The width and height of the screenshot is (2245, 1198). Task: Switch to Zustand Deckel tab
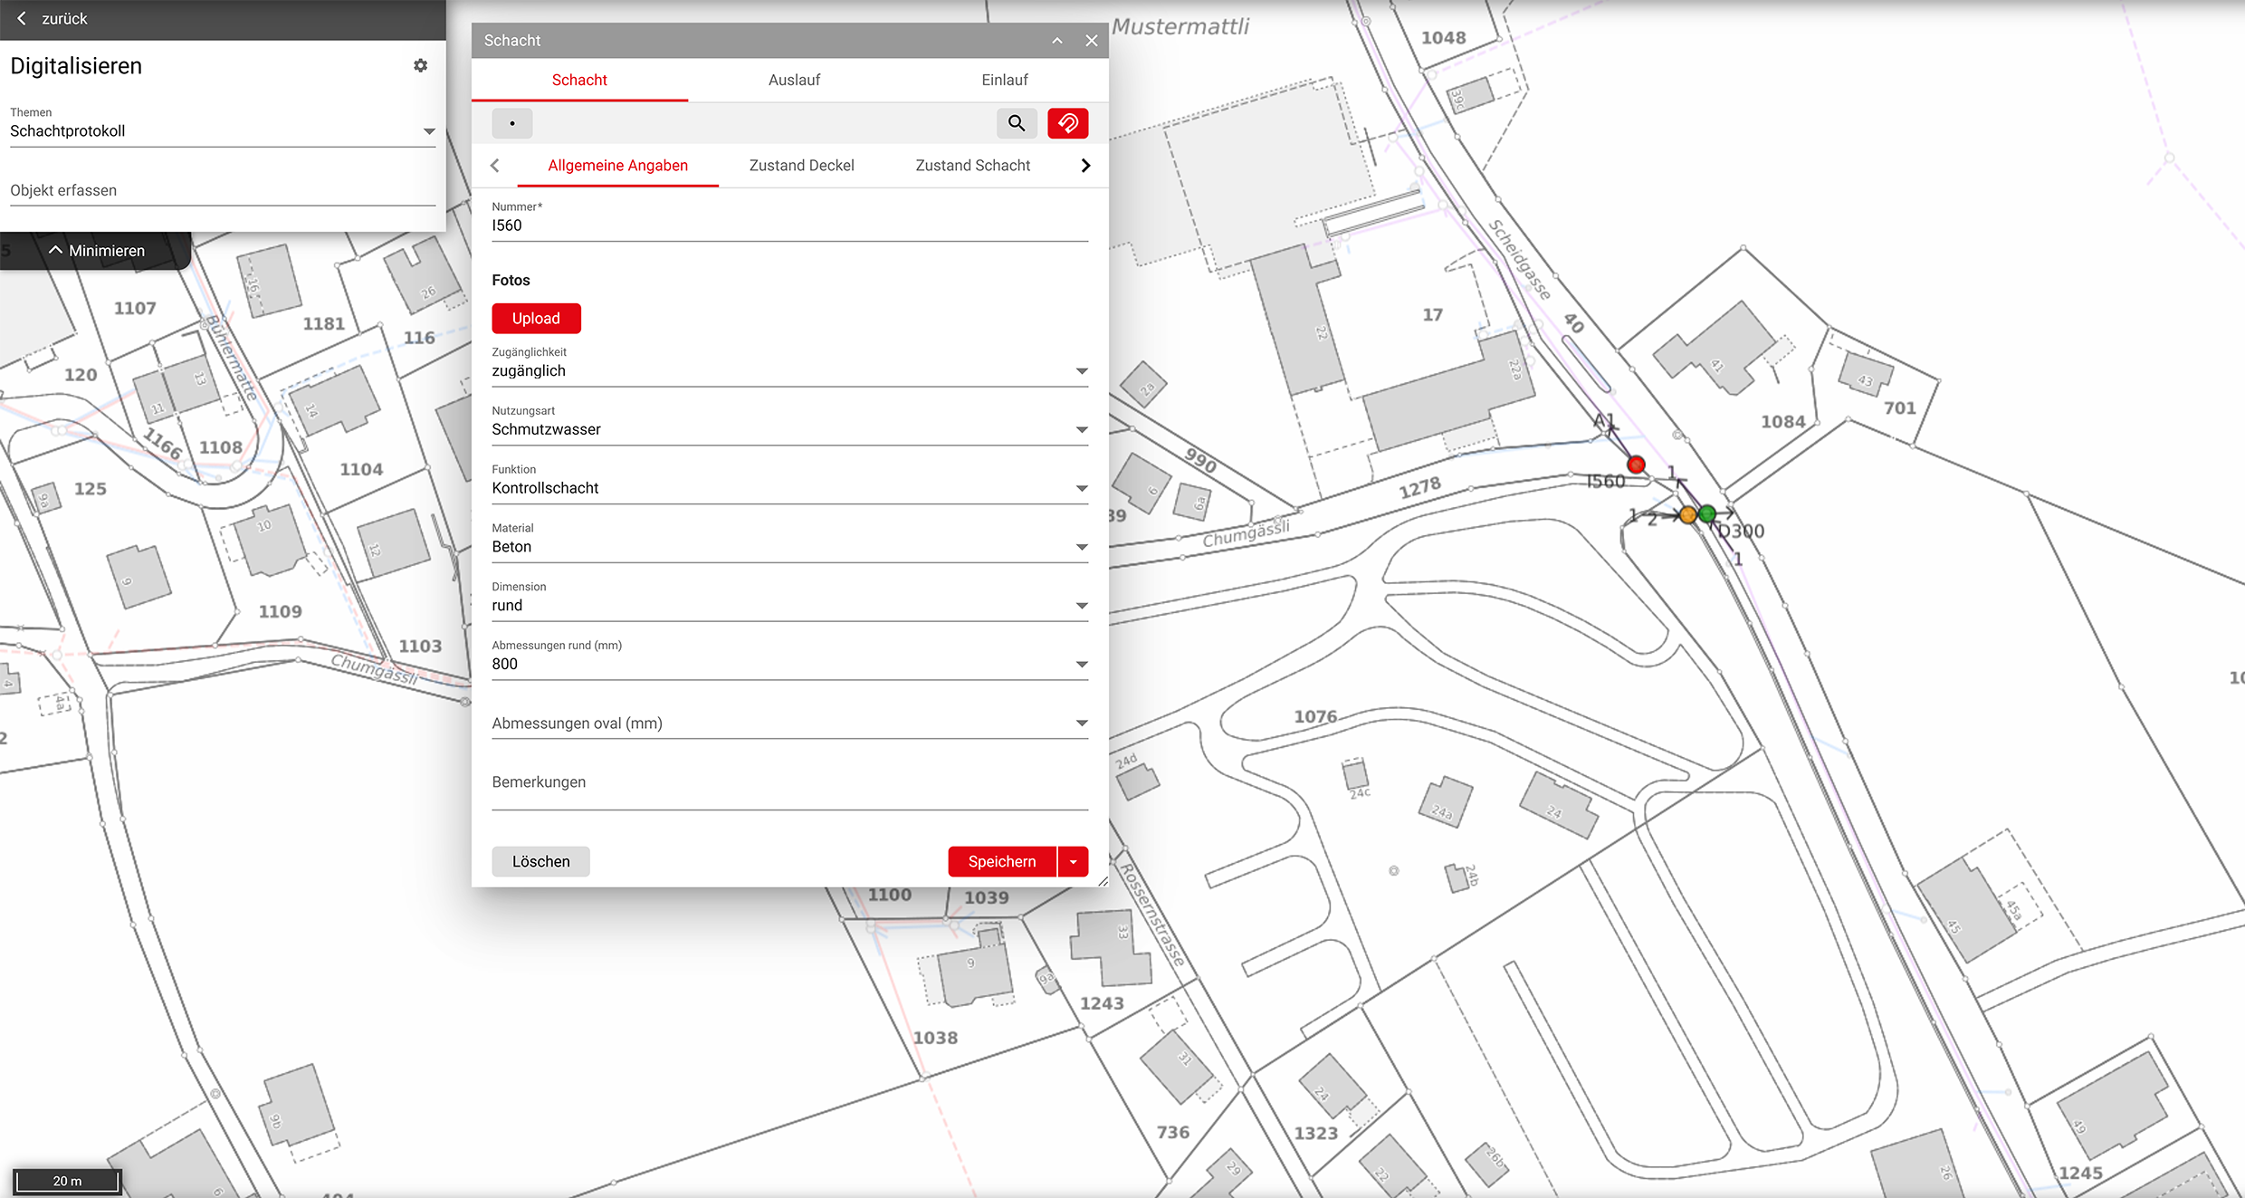tap(801, 166)
